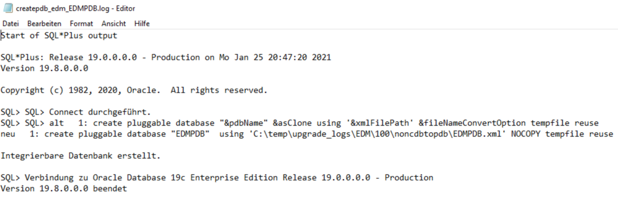Open the Ansicht menu

tap(114, 24)
